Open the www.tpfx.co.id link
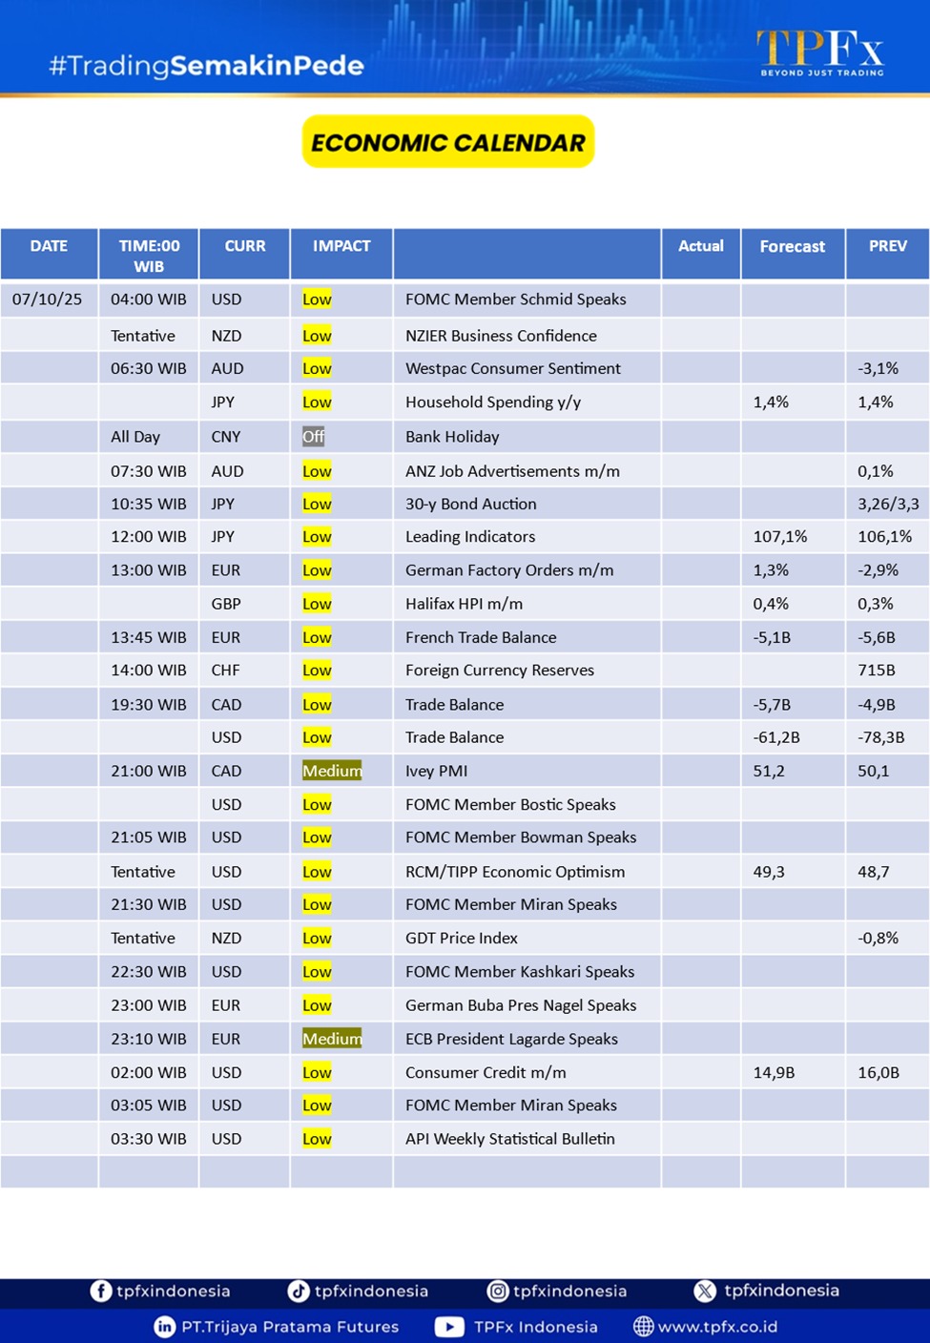Viewport: 930px width, 1343px height. [x=717, y=1327]
